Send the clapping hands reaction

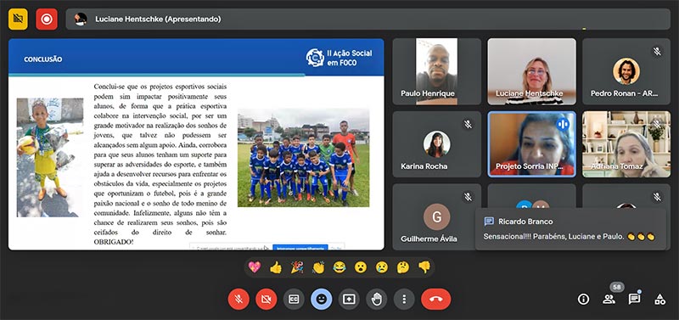tap(318, 267)
